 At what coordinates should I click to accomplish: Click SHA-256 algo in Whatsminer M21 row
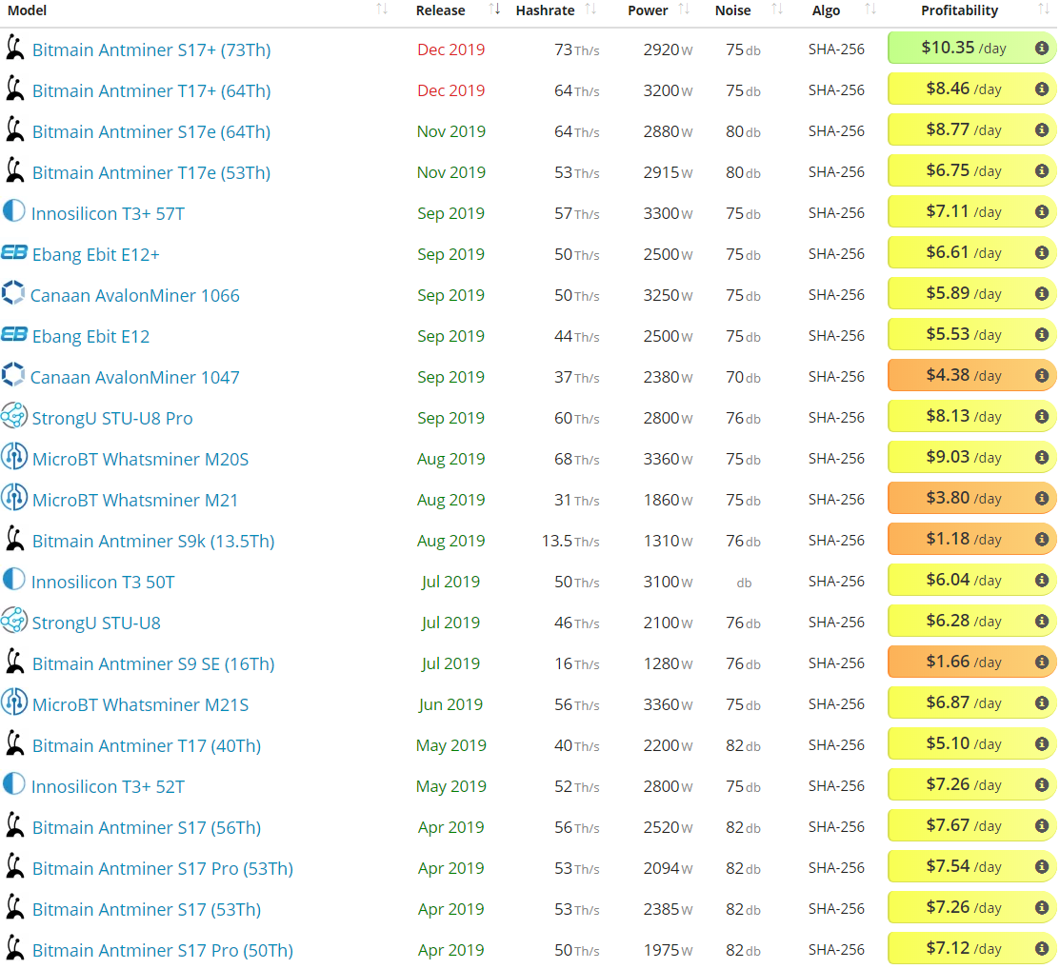(x=836, y=500)
